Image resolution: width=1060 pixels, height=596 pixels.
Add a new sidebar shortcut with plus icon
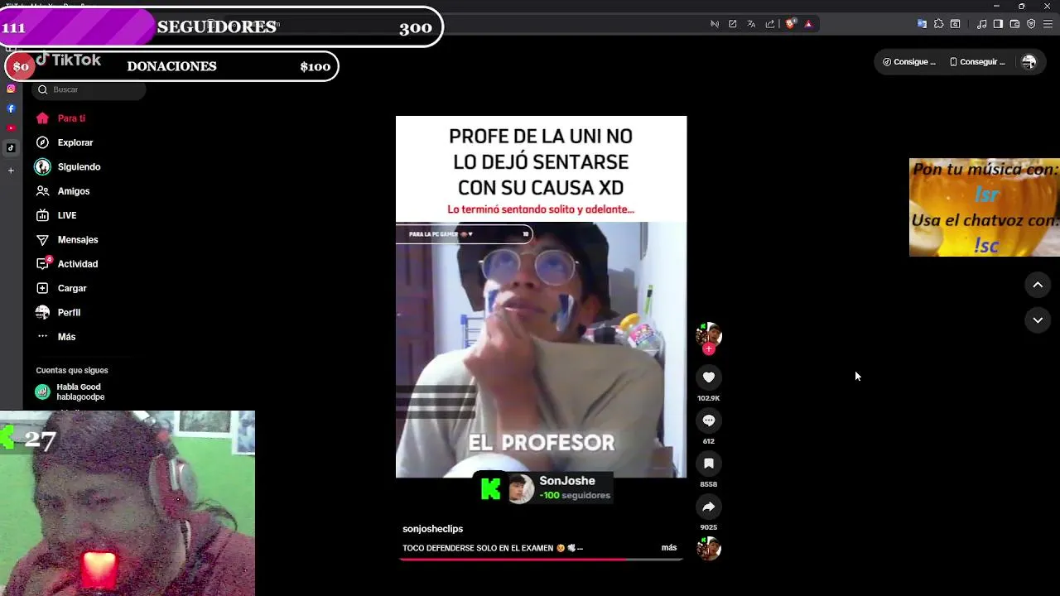point(11,171)
